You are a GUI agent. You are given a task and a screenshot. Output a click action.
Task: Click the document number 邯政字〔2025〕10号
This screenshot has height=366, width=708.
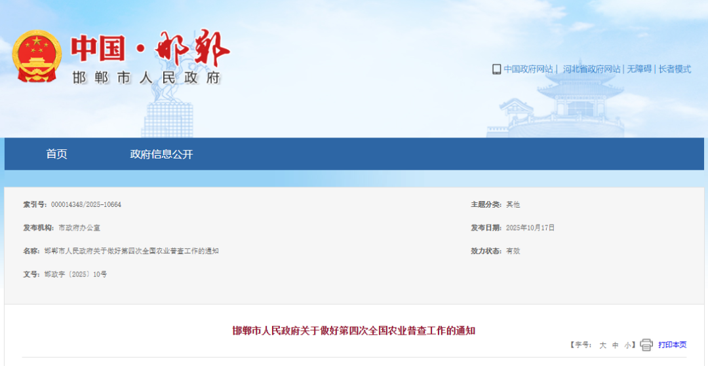(x=75, y=274)
